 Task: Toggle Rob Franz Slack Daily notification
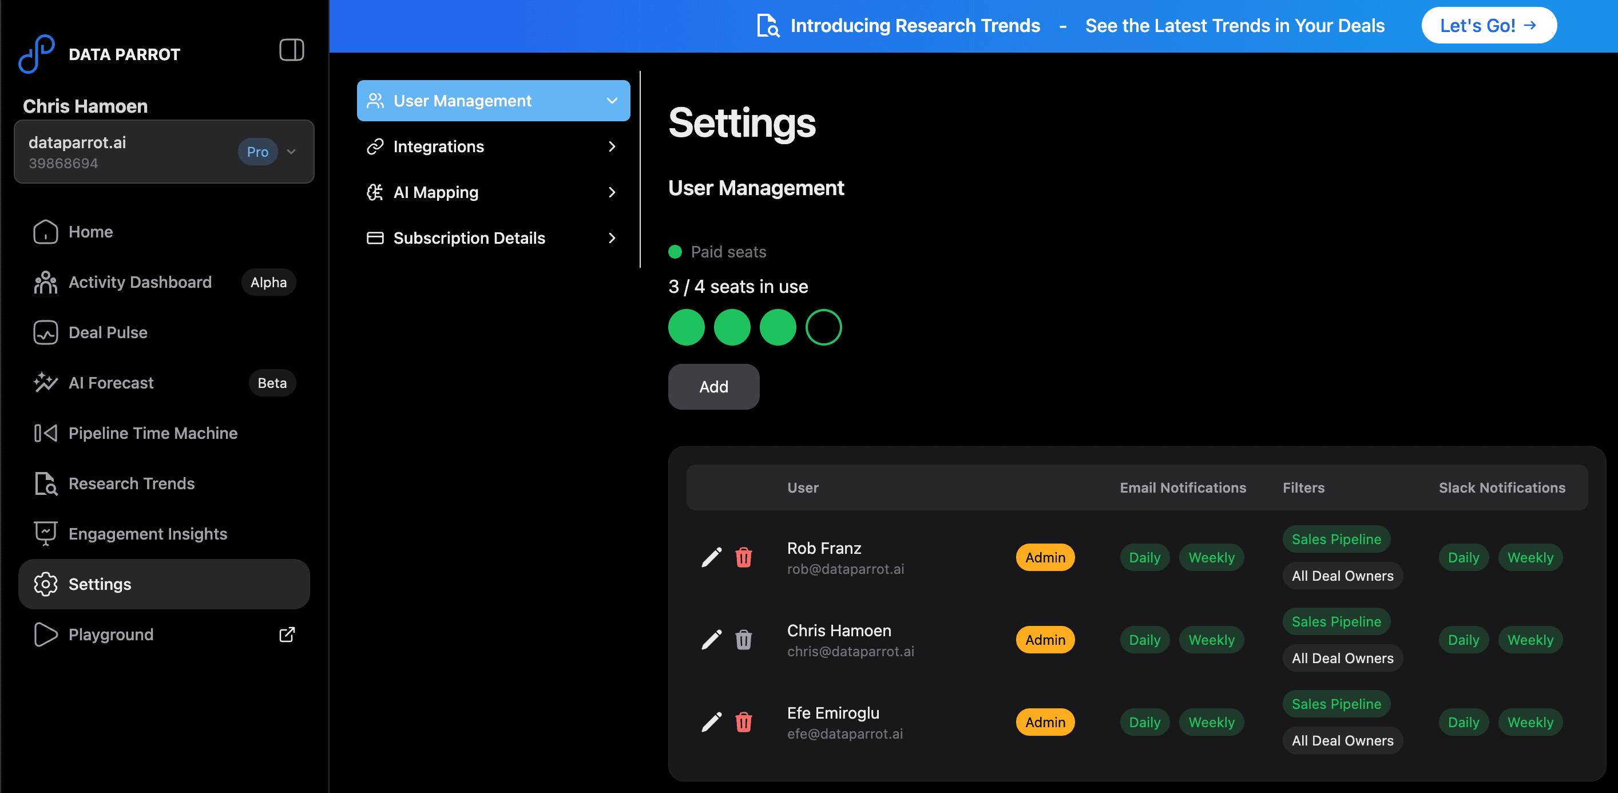1464,557
